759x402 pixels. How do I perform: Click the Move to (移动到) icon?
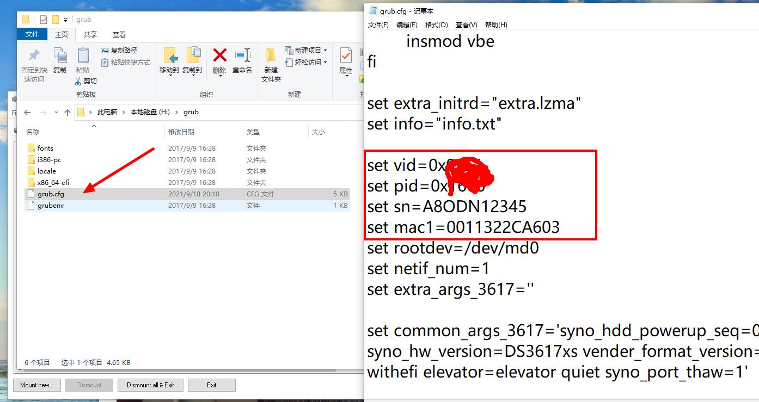[170, 55]
